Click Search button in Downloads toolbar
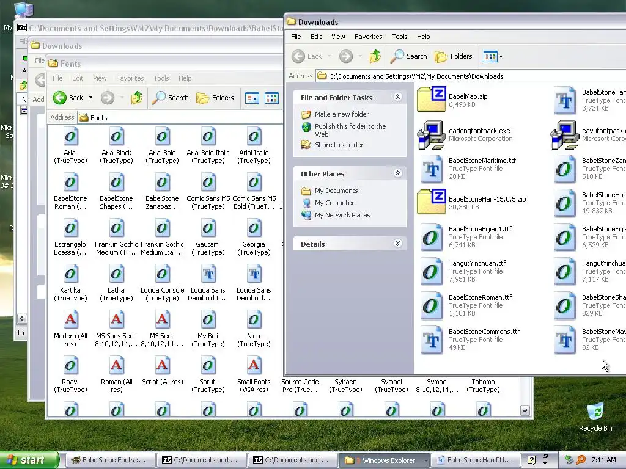The width and height of the screenshot is (626, 469). point(408,56)
